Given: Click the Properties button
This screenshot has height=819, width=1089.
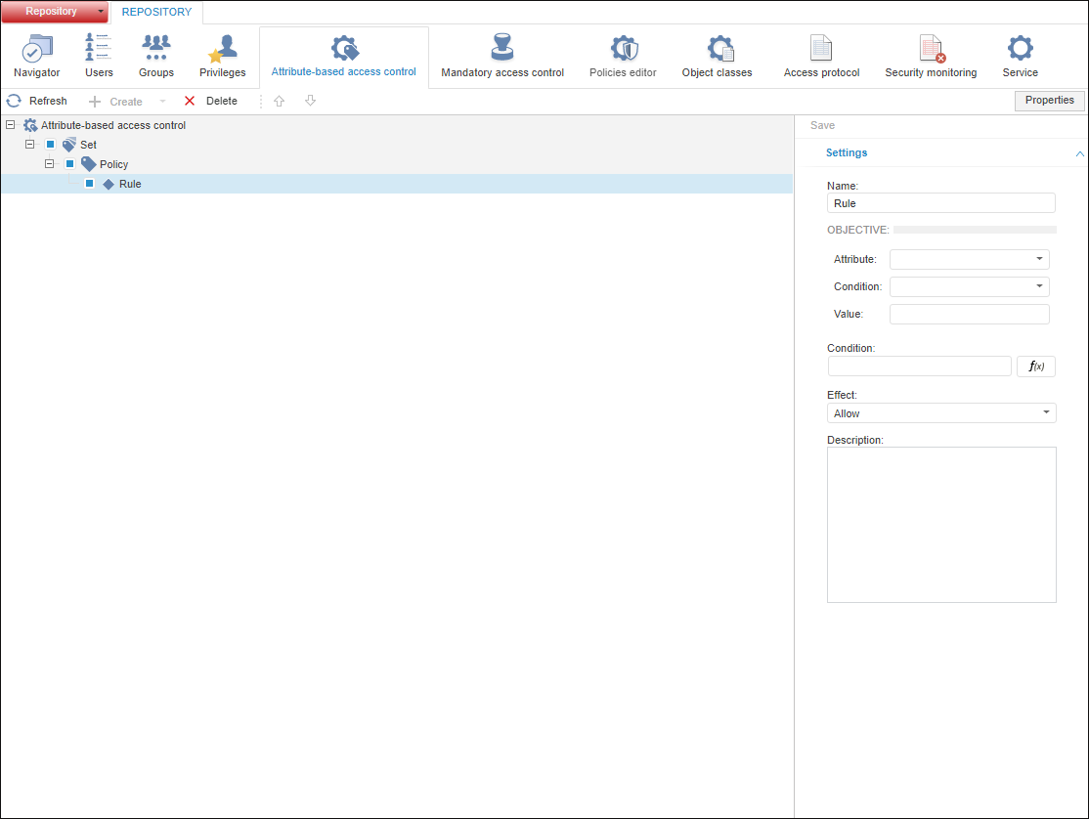Looking at the screenshot, I should [1050, 101].
